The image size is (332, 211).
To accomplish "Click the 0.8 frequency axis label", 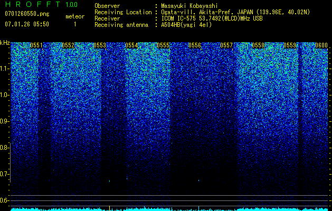I will (4, 148).
